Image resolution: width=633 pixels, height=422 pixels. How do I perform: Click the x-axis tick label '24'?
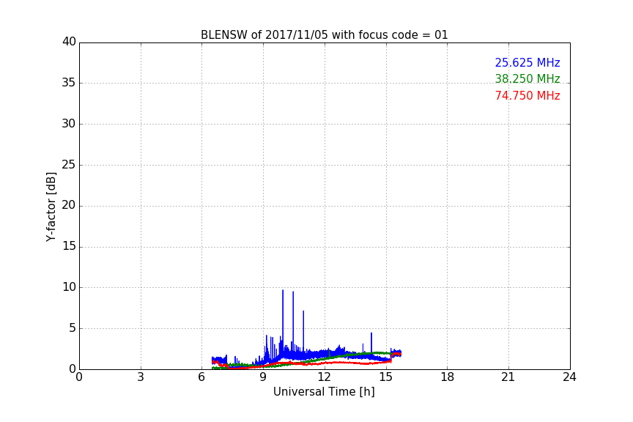tap(570, 377)
